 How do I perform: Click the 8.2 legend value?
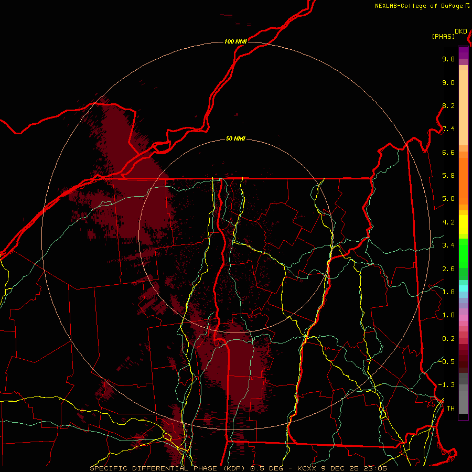pos(448,106)
